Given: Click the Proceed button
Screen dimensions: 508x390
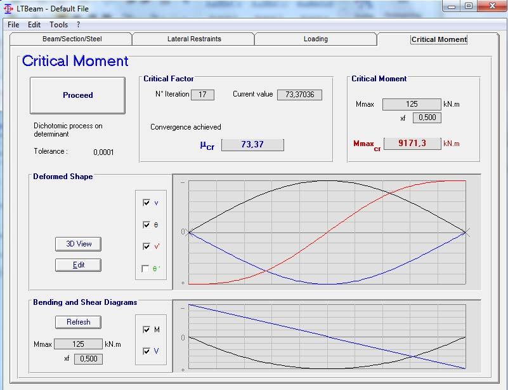Looking at the screenshot, I should [77, 95].
